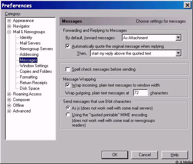Screen dimensions: 193x164
Task: Click the OK button
Action: 115,155
